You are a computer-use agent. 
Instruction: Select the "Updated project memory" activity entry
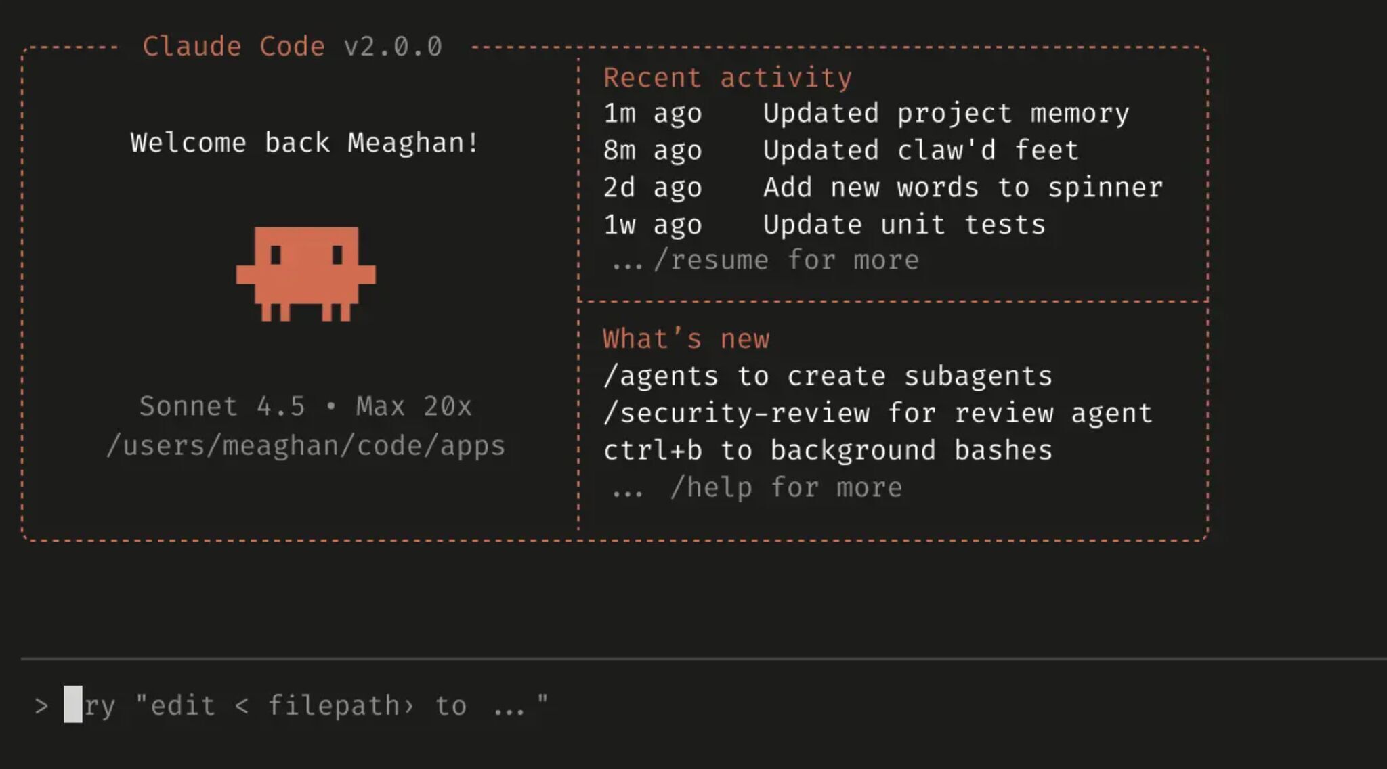point(866,113)
